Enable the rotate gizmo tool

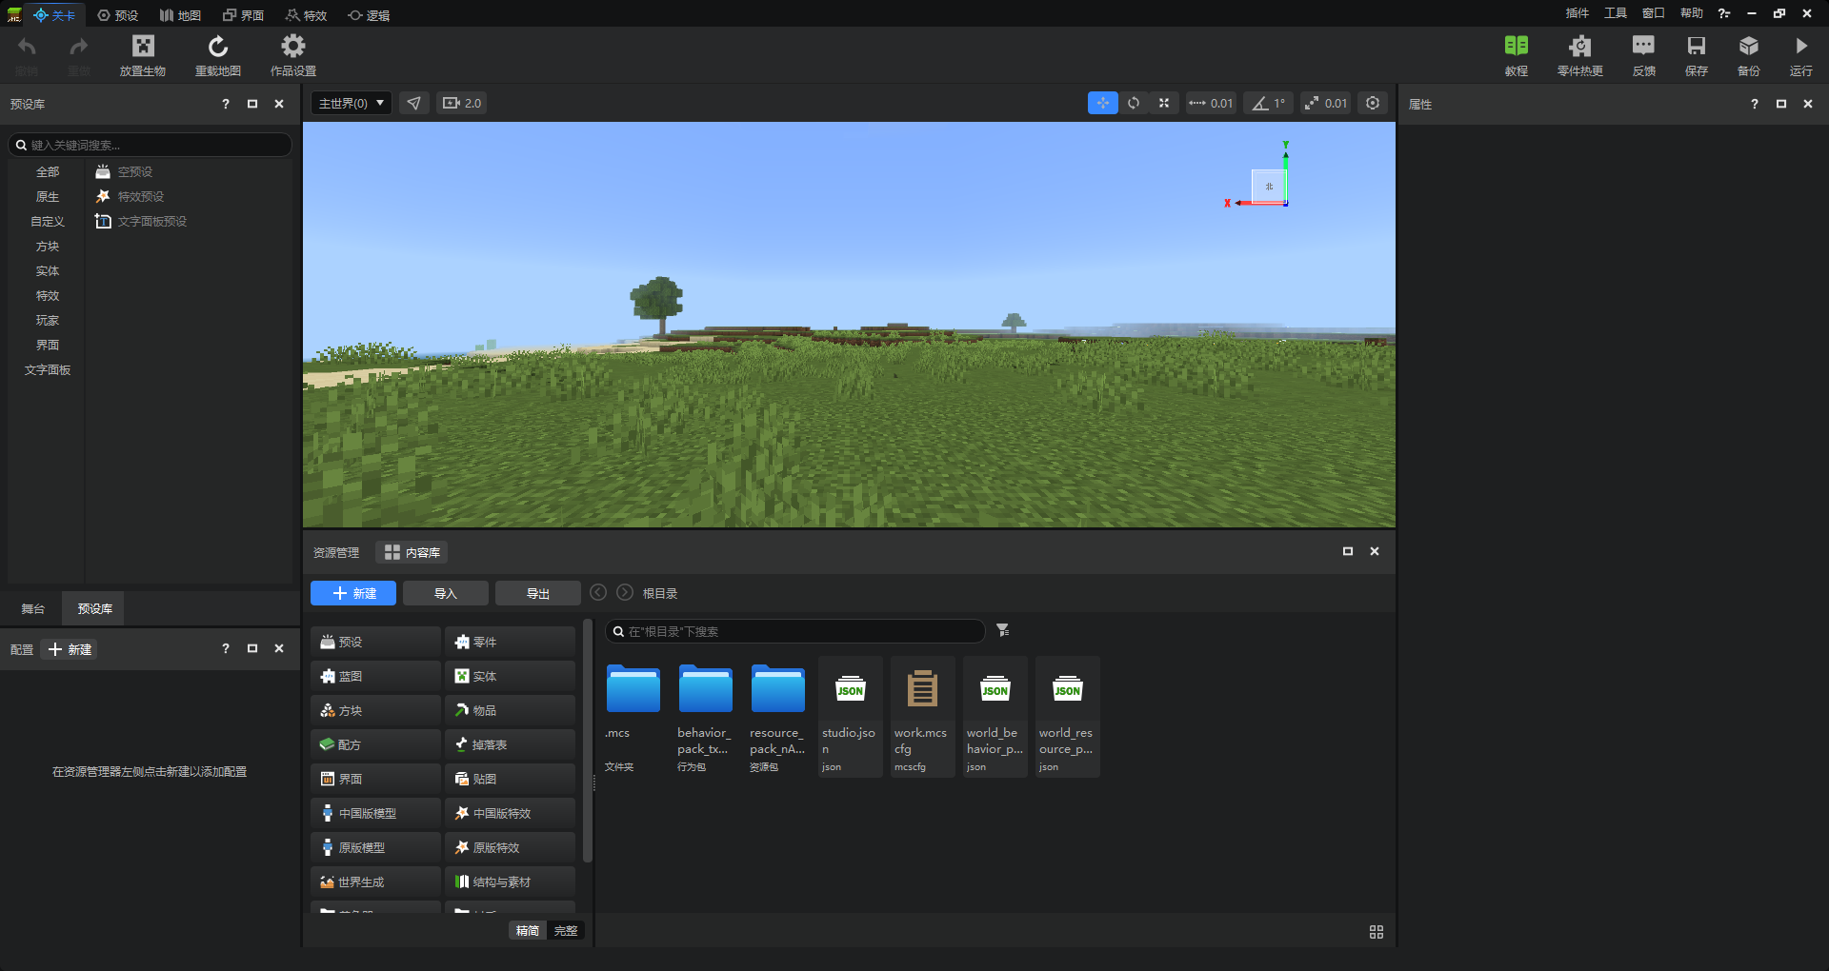tap(1134, 103)
